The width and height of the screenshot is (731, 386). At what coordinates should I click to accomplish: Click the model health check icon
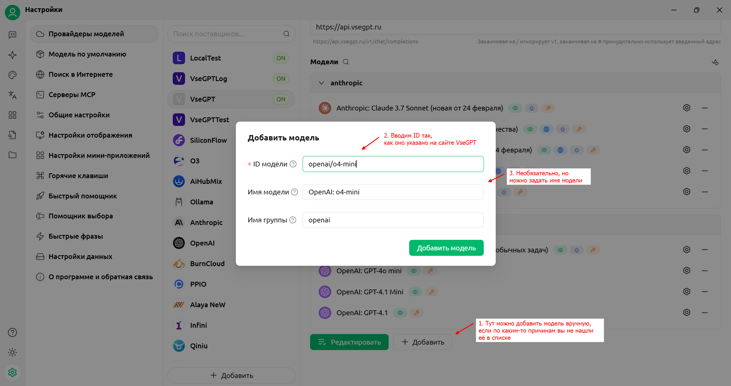click(x=715, y=62)
